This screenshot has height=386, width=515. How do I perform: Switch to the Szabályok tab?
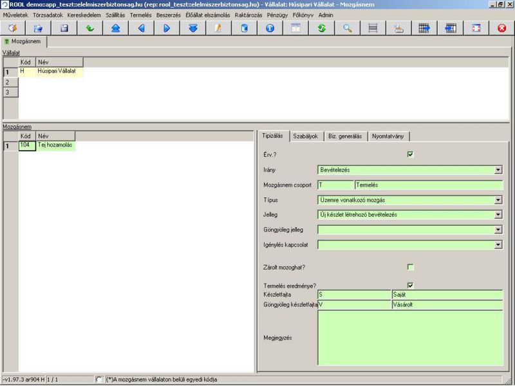point(305,136)
